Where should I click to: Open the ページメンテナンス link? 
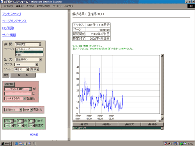point(14,21)
